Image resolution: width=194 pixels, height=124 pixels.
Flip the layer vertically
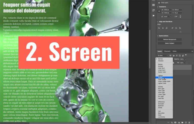(180, 16)
